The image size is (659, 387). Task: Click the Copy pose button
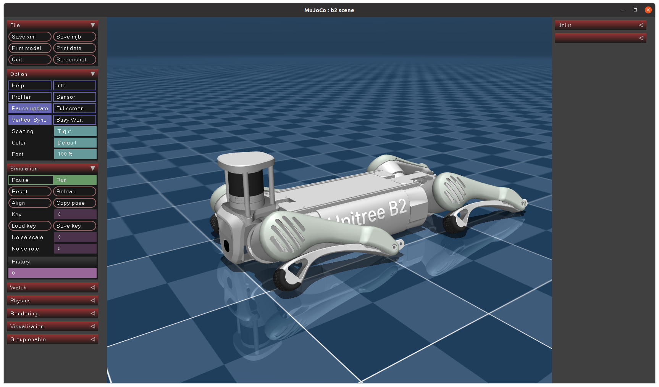(x=74, y=203)
